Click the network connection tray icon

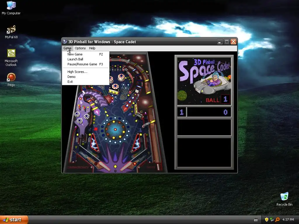(272, 220)
